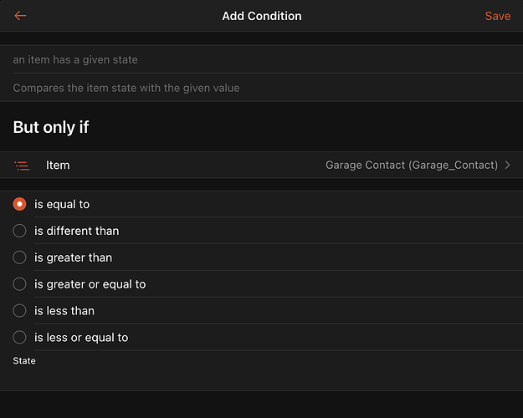Image resolution: width=523 pixels, height=418 pixels.
Task: Click the 'is less or equal to' label text
Action: (x=81, y=338)
